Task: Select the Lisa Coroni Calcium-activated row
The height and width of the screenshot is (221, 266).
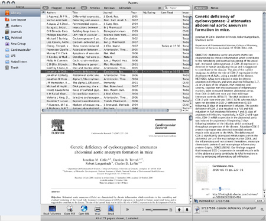Action: (115, 42)
